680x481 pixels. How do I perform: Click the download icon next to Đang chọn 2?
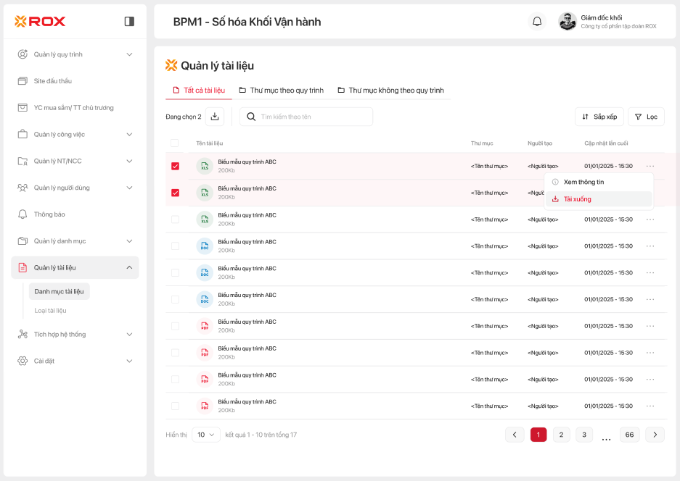215,117
